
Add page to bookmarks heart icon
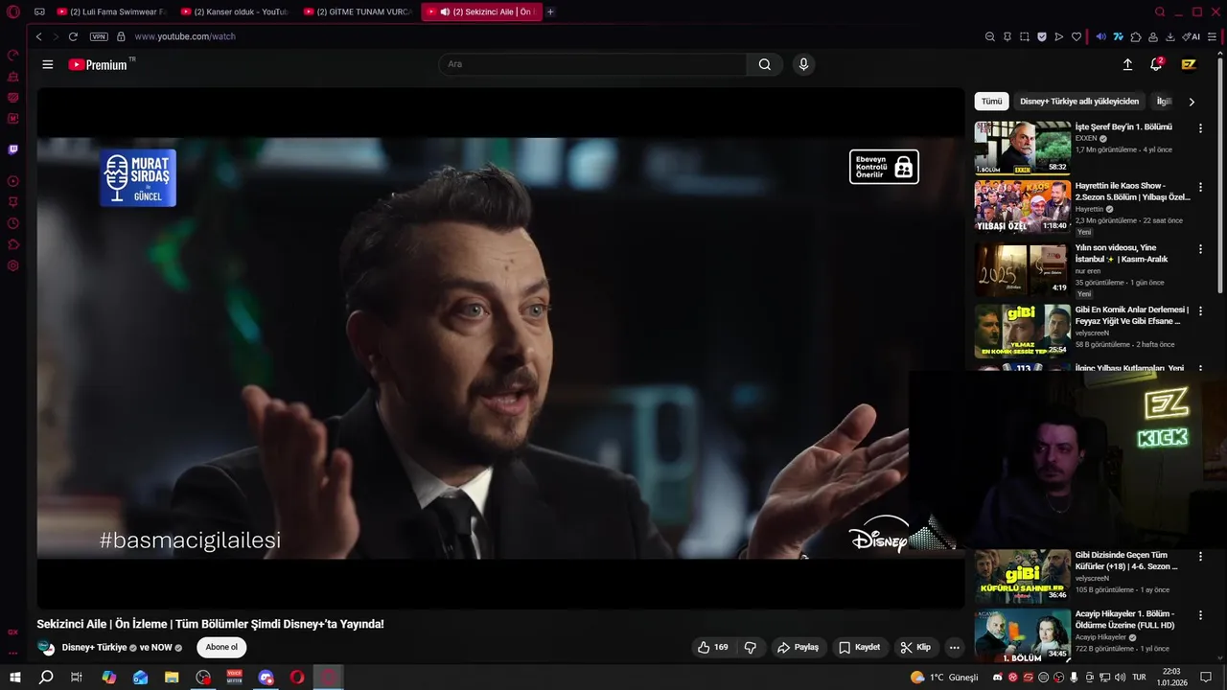(1077, 36)
